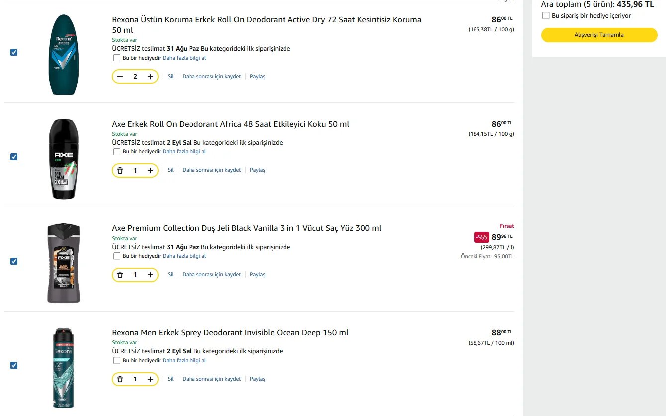Image resolution: width=666 pixels, height=416 pixels.
Task: Open gift info link for Rexona Ocean Deep
Action: pyautogui.click(x=184, y=360)
